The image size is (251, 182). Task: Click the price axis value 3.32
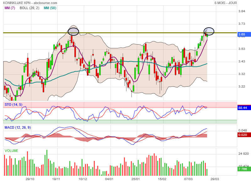point(242,74)
